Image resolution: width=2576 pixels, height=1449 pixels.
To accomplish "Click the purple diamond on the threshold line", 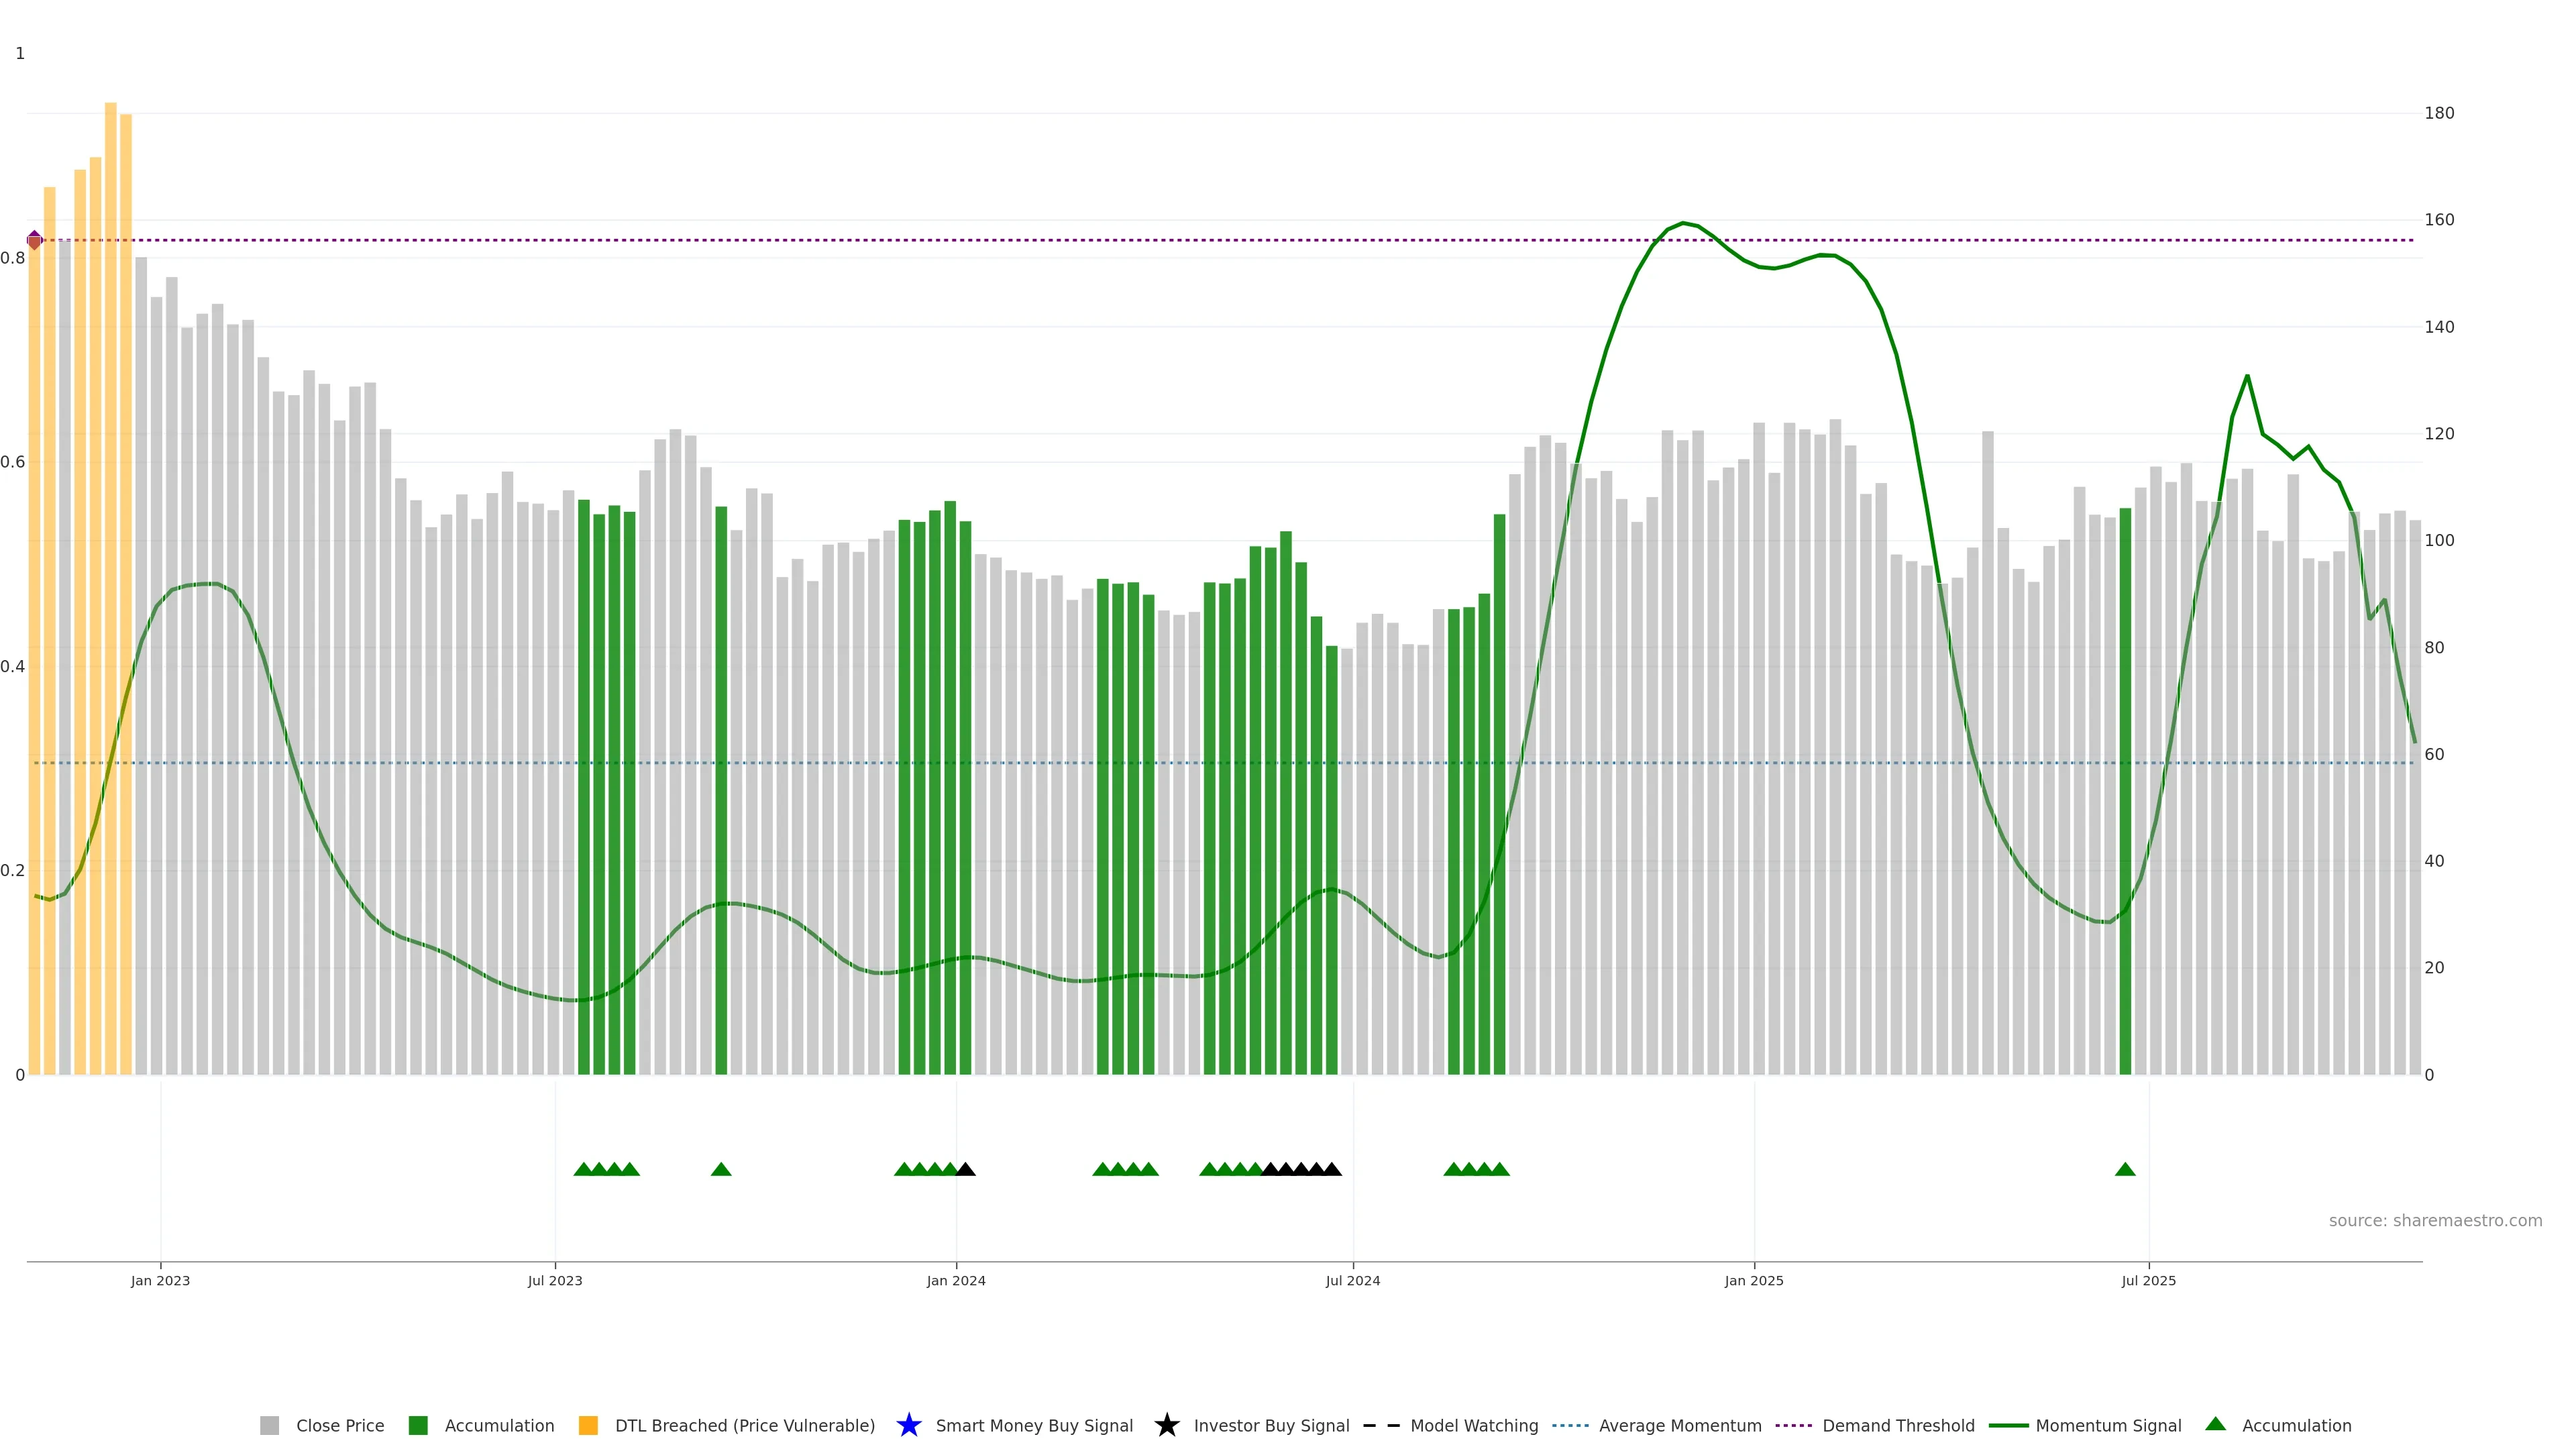I will click(x=35, y=240).
